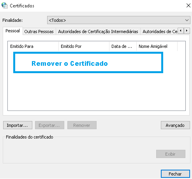Switch to the Outras Pessoas tab
This screenshot has height=179, width=192.
pos(39,32)
